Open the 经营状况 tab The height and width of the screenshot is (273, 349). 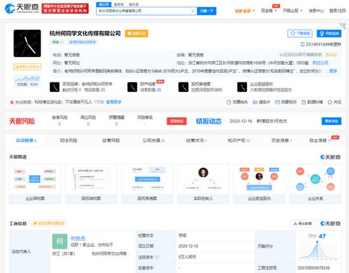click(196, 140)
